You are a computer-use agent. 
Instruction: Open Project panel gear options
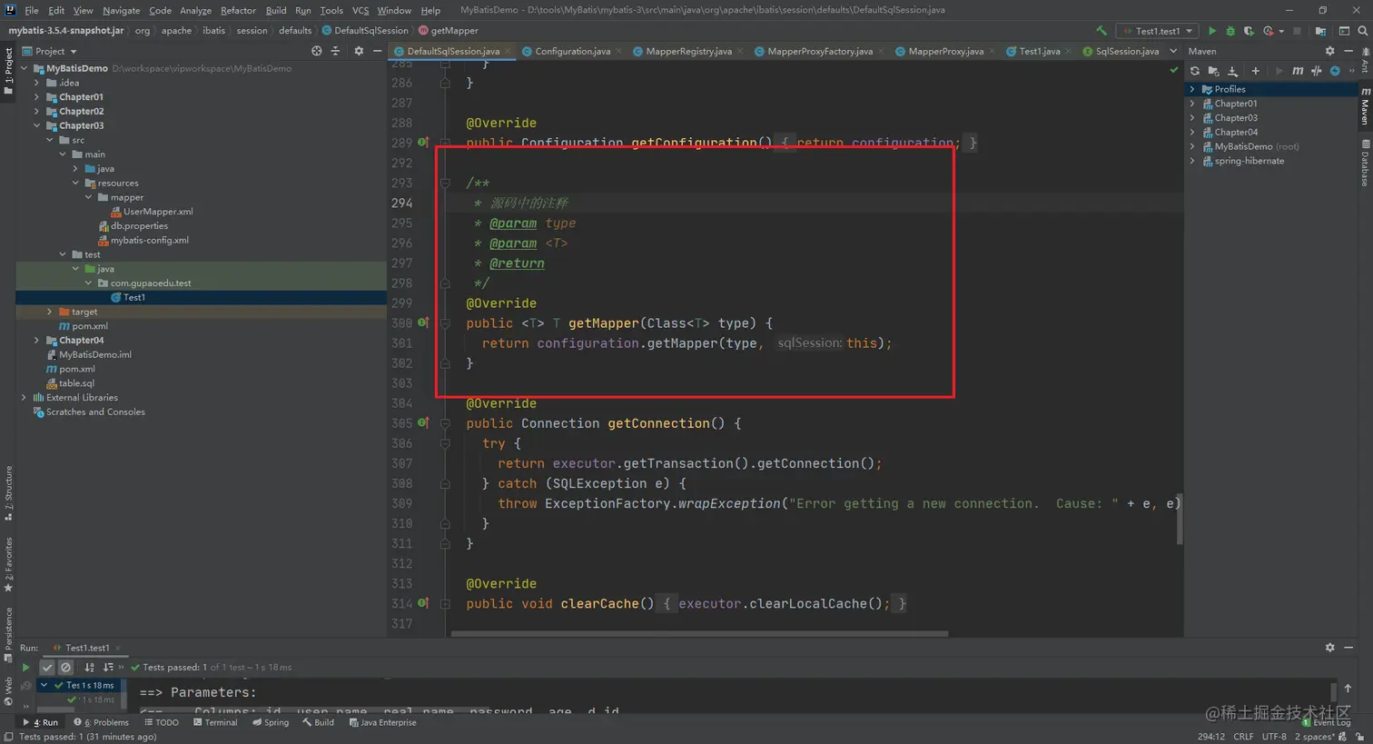pos(359,51)
